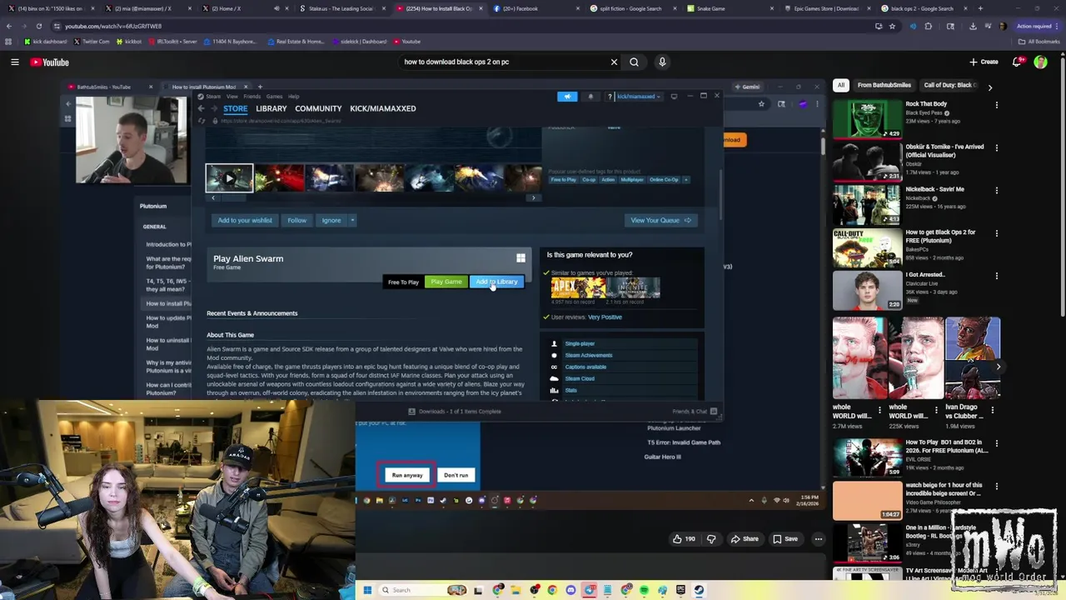Screen dimensions: 1066x600
Task: Reload the page with refresh icon
Action: pos(38,26)
